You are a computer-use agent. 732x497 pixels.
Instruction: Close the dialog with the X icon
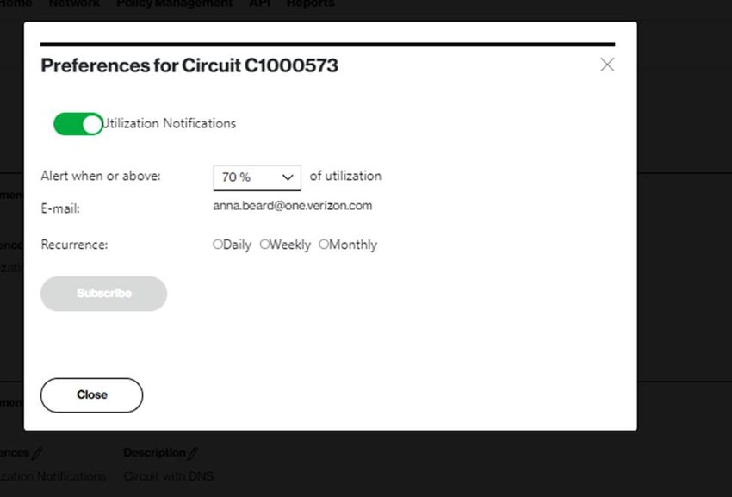(607, 65)
